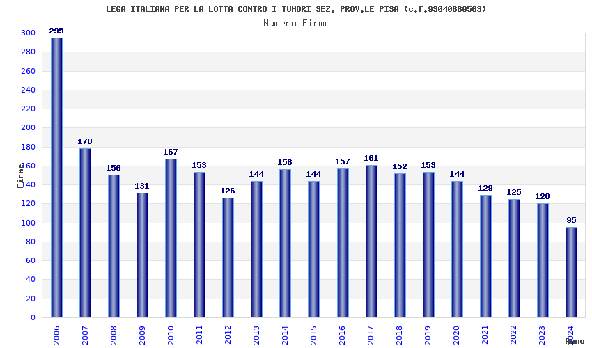Image resolution: width=592 pixels, height=348 pixels.
Task: Click the x-axis year label 2016
Action: pyautogui.click(x=343, y=335)
